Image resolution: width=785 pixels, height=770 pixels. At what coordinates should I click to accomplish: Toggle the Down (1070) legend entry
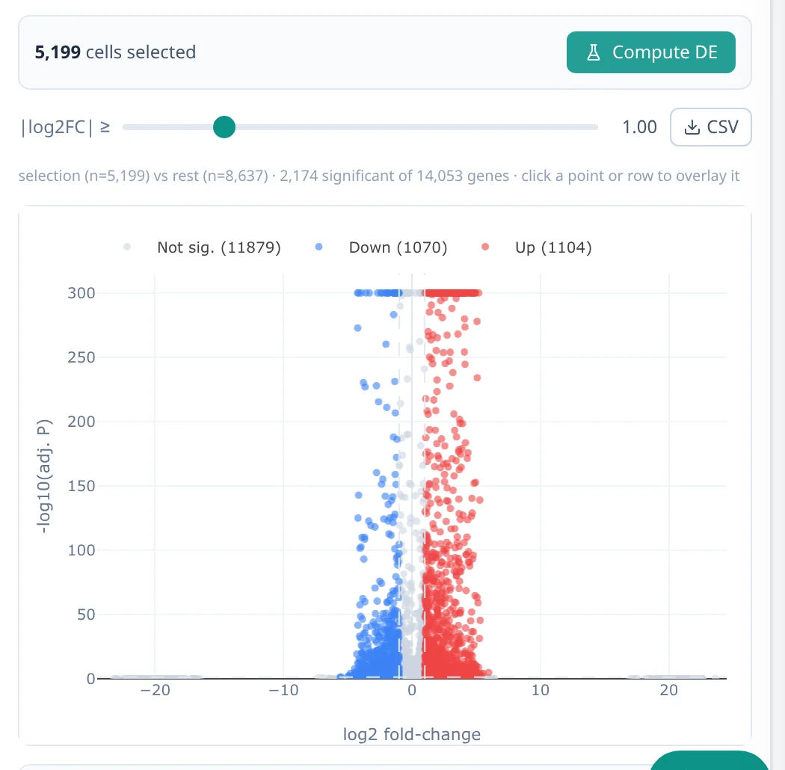pyautogui.click(x=381, y=247)
